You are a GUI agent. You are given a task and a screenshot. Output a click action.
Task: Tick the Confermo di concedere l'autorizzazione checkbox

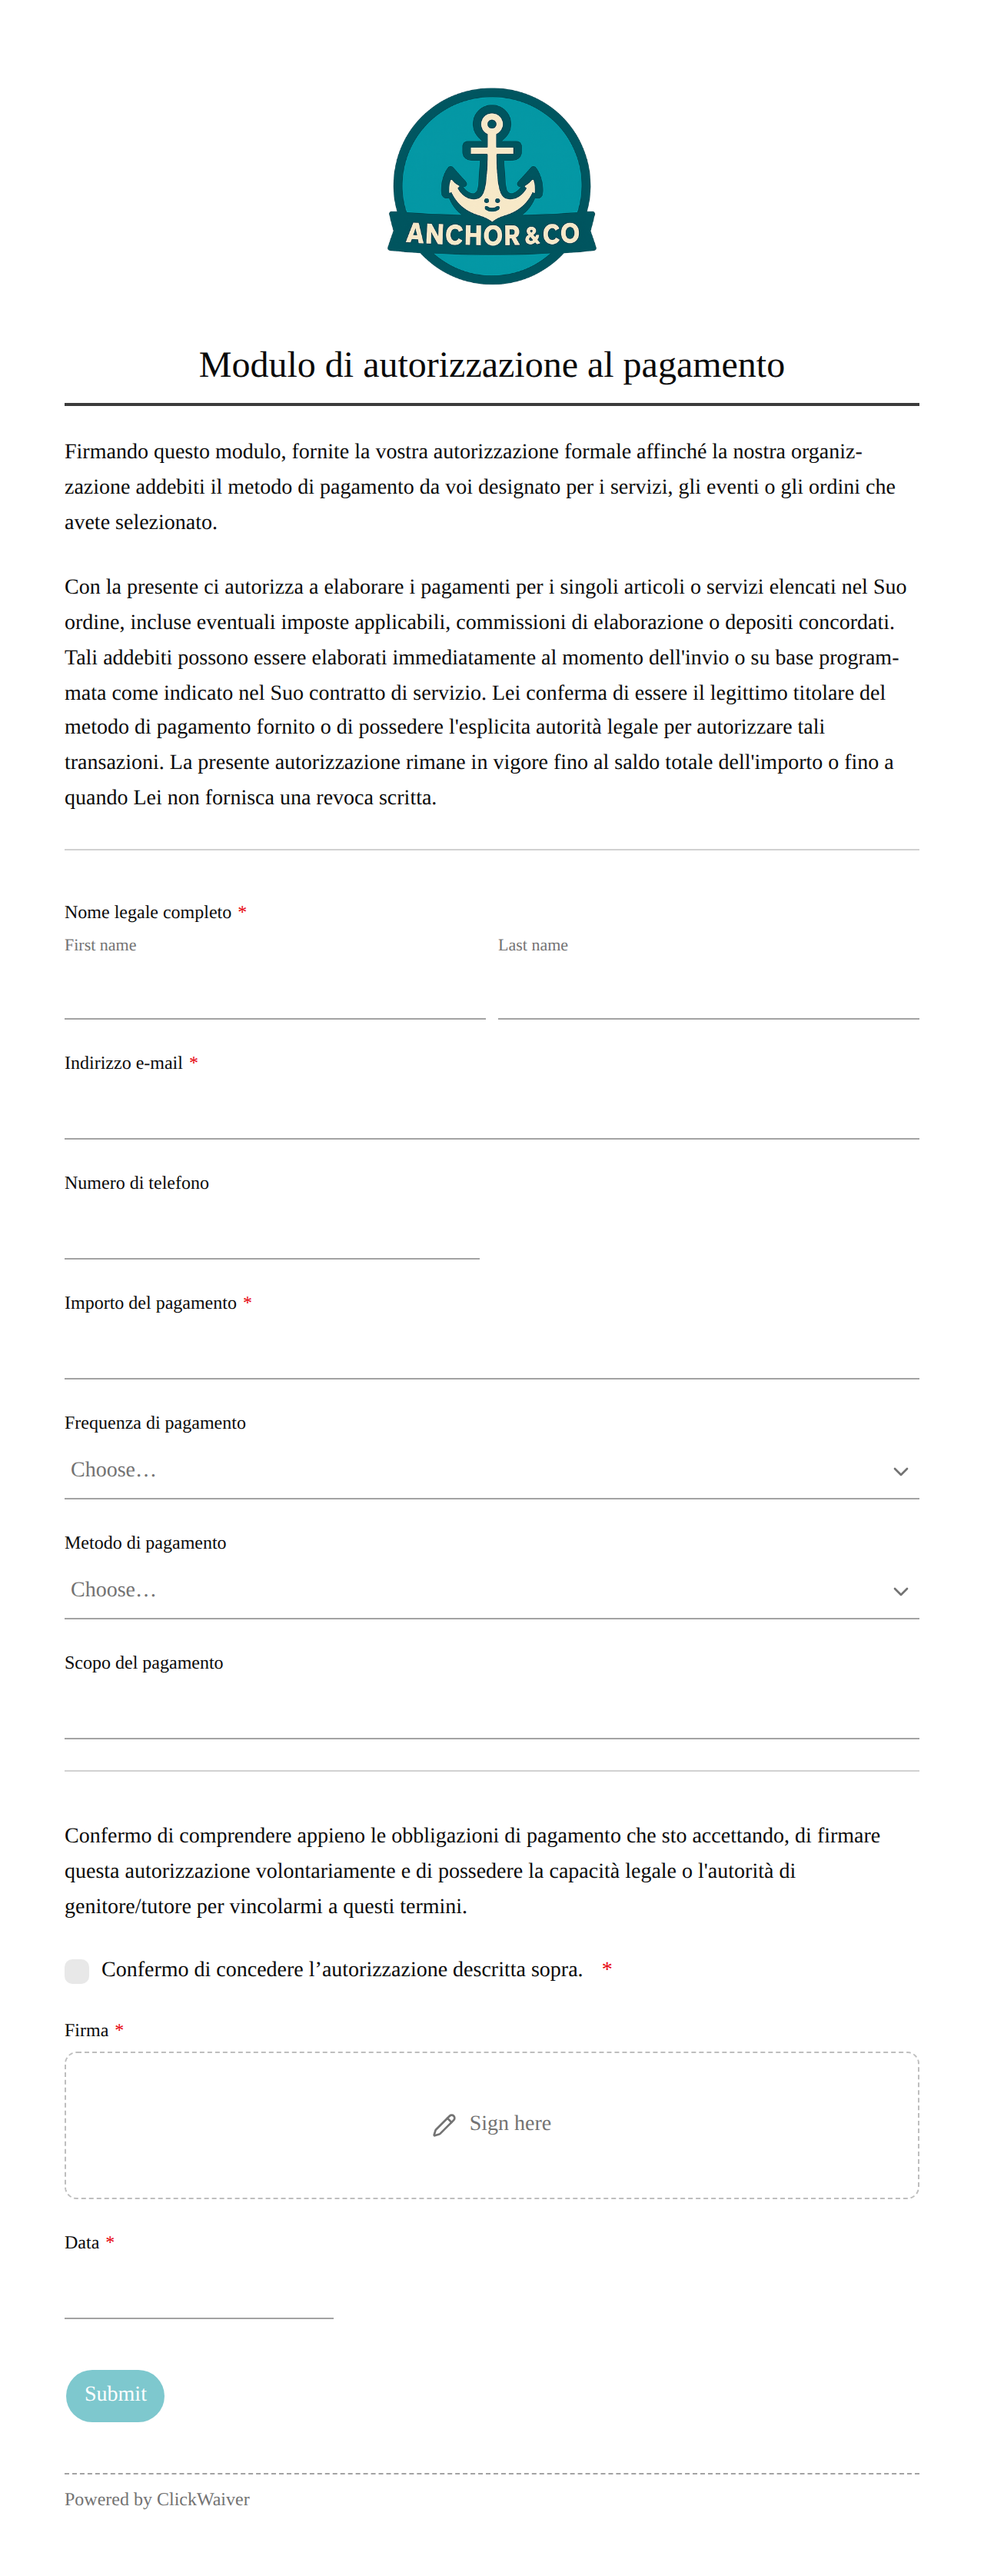(77, 1970)
